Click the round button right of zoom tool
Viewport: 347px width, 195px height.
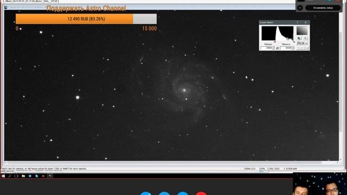tap(305, 38)
